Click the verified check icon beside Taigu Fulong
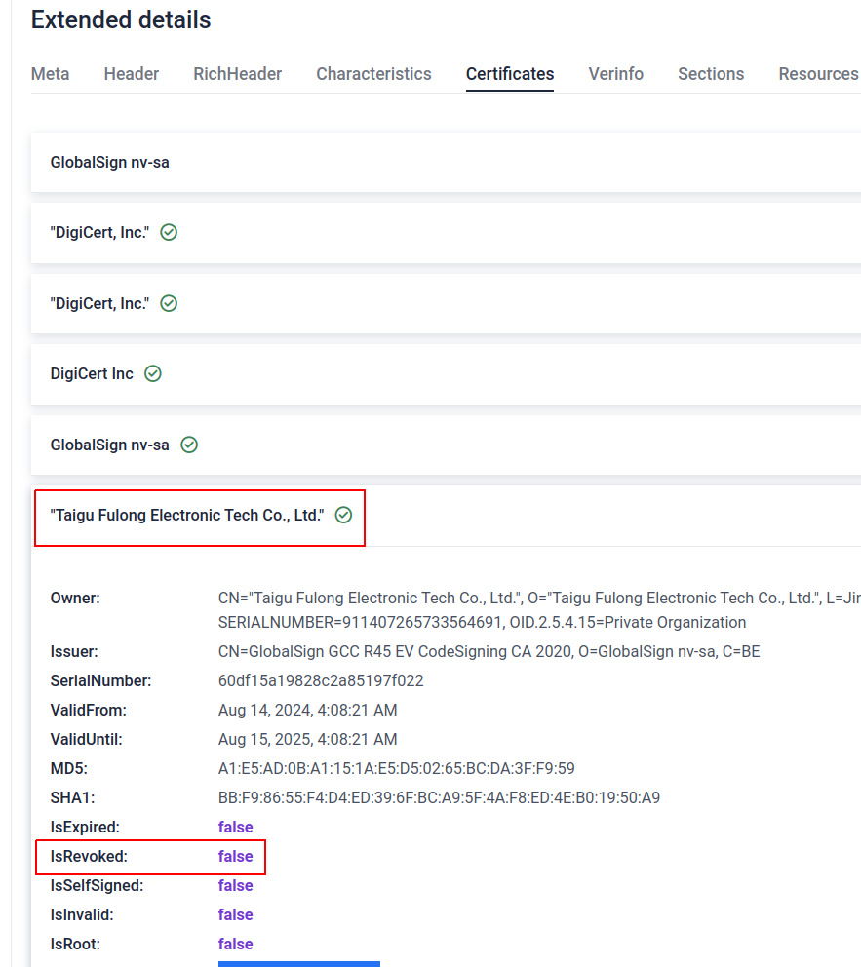The height and width of the screenshot is (967, 861). [343, 515]
